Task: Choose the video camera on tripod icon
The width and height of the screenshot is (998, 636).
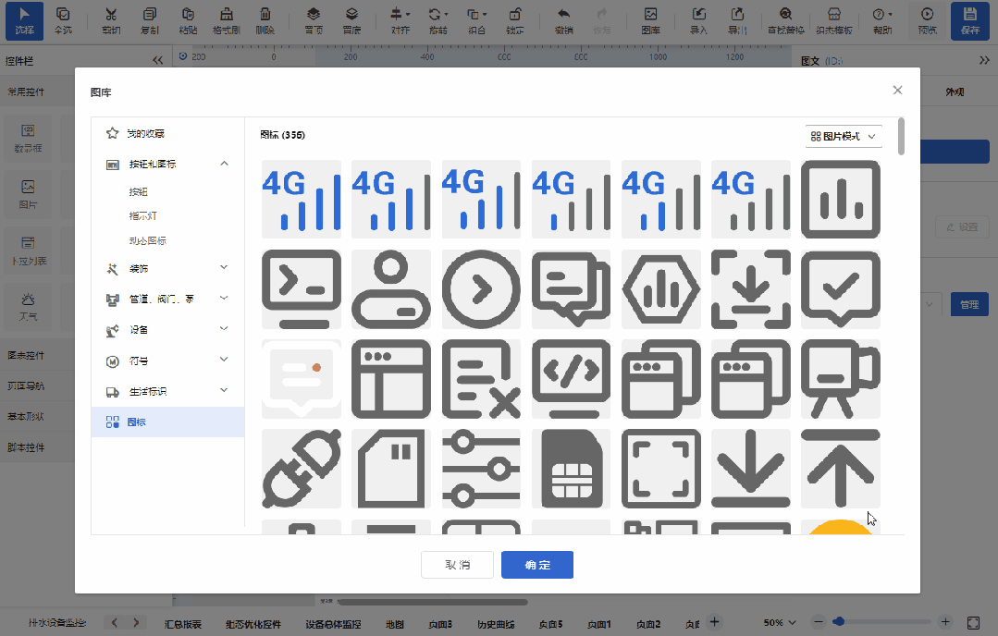Action: tap(840, 379)
